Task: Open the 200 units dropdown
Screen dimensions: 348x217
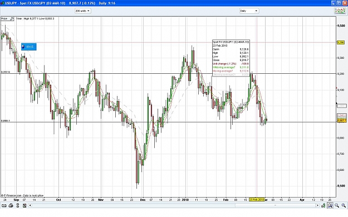Action: pyautogui.click(x=83, y=11)
